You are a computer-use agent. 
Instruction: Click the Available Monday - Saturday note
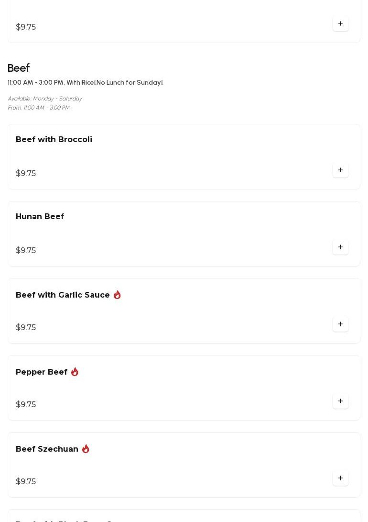click(x=44, y=99)
